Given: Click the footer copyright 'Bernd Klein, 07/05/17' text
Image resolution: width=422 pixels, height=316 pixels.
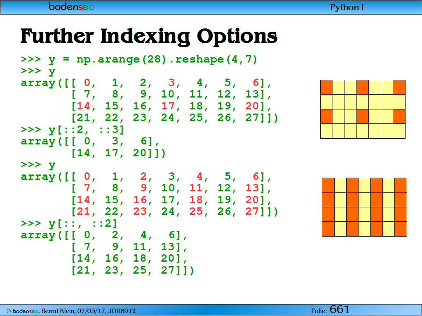Looking at the screenshot, I should (74, 311).
